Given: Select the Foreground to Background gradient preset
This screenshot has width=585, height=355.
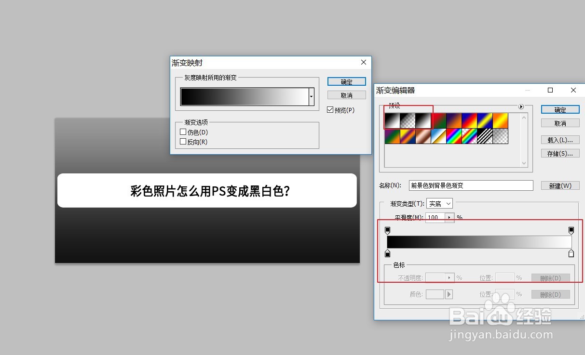Looking at the screenshot, I should [x=392, y=120].
